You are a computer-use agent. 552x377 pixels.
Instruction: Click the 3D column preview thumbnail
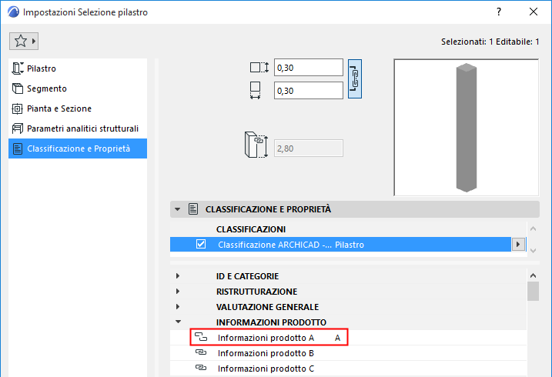point(464,126)
